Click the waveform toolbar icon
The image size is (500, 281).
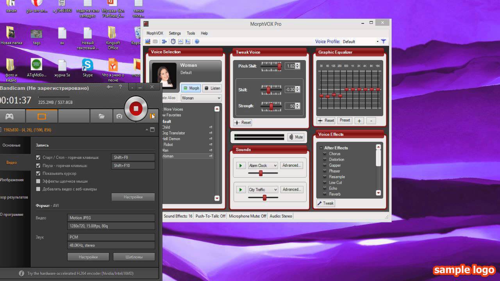(x=180, y=41)
